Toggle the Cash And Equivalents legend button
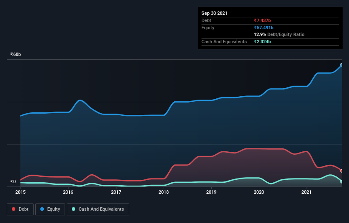Screen dimensions: 349x223 pos(98,209)
